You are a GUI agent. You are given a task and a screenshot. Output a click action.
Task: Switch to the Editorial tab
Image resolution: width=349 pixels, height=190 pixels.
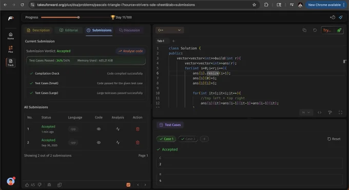coord(69,30)
